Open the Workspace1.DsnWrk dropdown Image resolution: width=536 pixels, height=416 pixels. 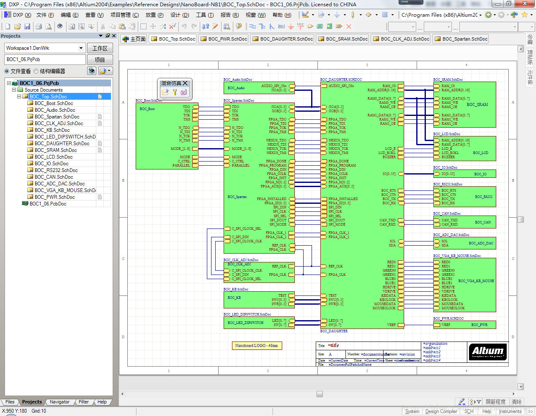pyautogui.click(x=81, y=48)
